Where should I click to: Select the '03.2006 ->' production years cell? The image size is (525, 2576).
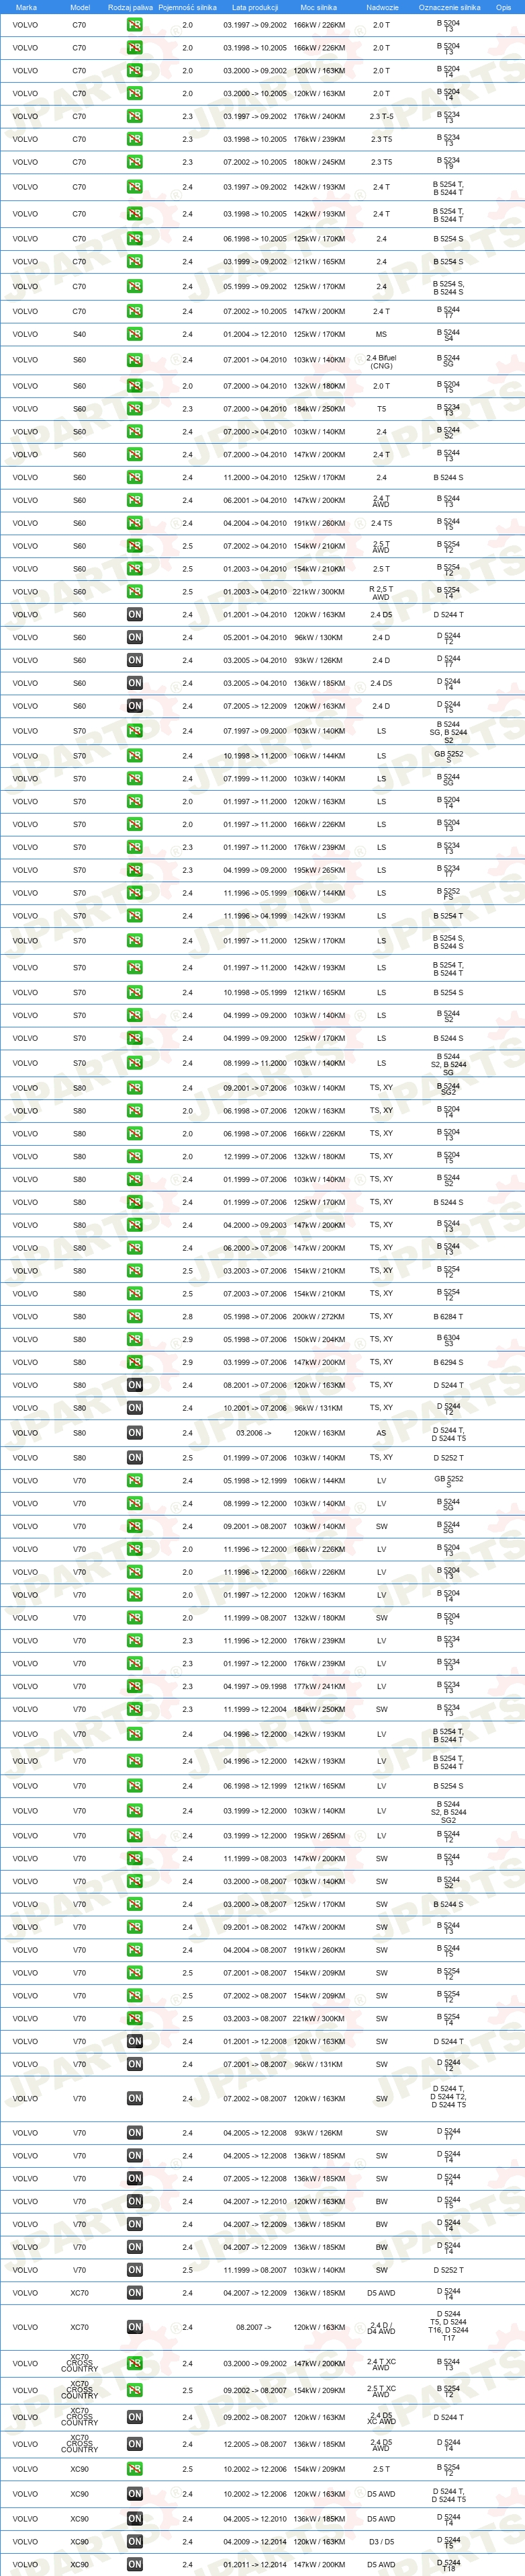pyautogui.click(x=254, y=1433)
